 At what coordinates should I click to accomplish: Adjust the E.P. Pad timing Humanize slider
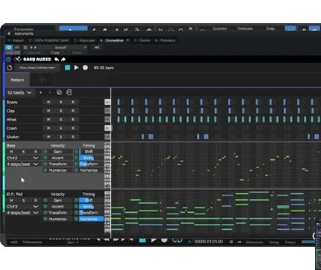tap(91, 219)
